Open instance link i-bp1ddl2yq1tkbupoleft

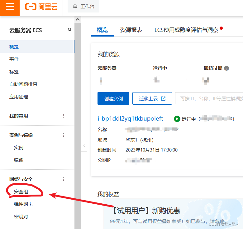(x=130, y=118)
